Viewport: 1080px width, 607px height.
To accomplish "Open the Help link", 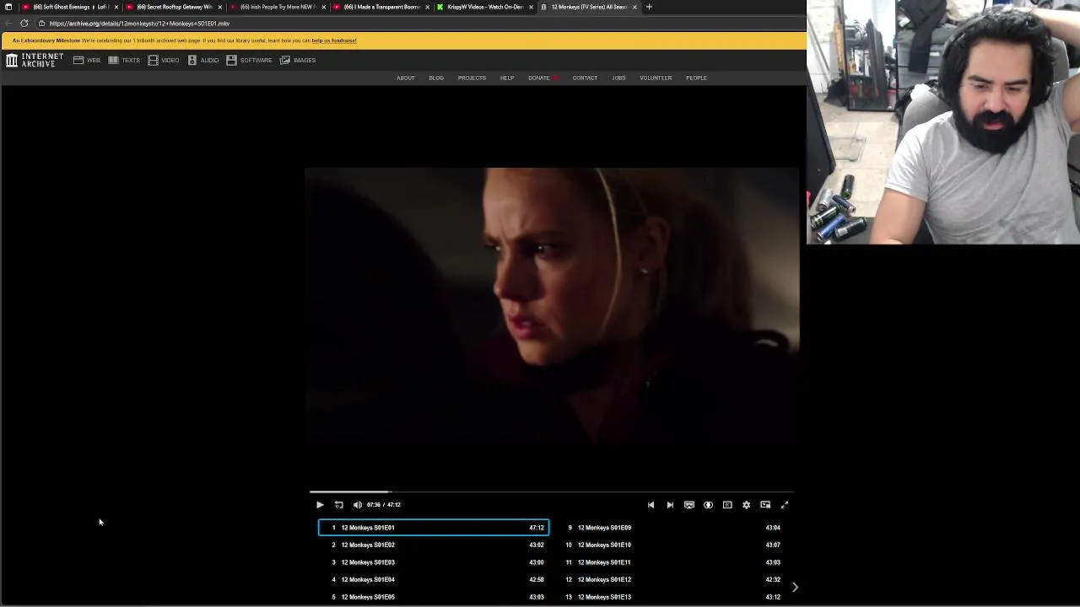I will (507, 78).
